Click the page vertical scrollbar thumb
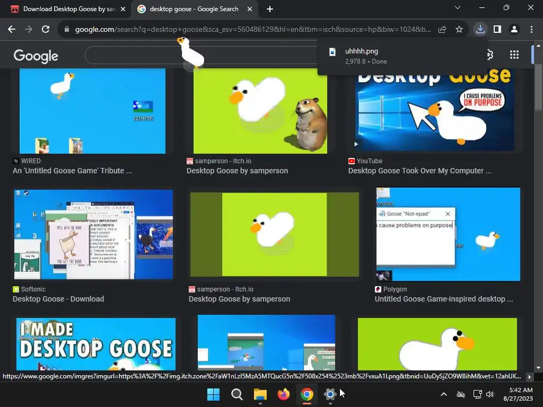 click(538, 86)
